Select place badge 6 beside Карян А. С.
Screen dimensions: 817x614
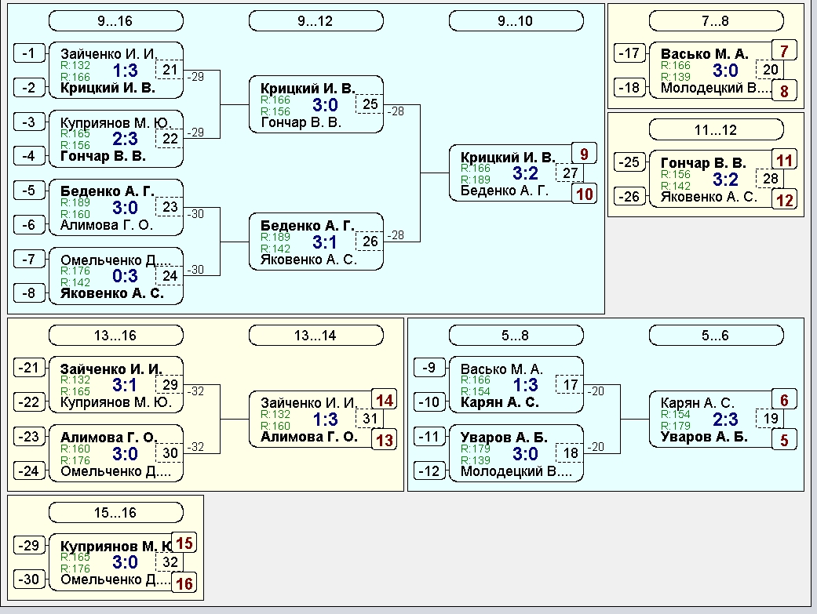(784, 400)
